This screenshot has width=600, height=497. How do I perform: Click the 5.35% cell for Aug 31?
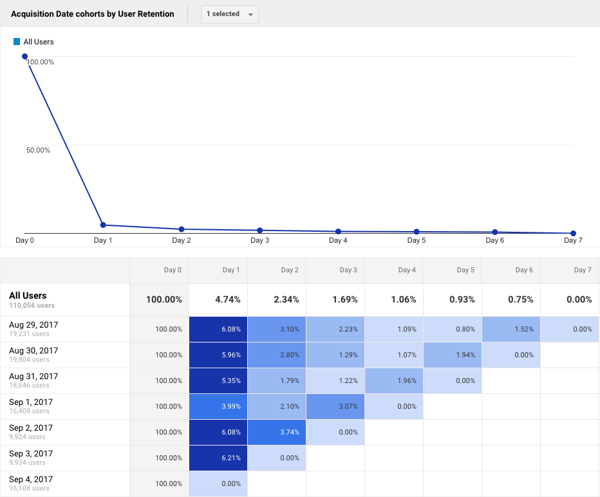pyautogui.click(x=218, y=380)
